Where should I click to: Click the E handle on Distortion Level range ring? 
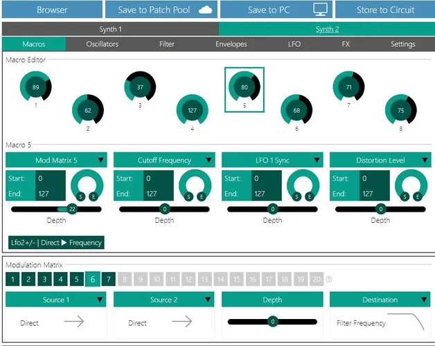(x=418, y=197)
